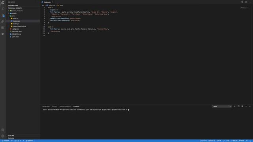The width and height of the screenshot is (253, 142).
Task: Open yarn.lock in the explorer
Action: pos(15,37)
